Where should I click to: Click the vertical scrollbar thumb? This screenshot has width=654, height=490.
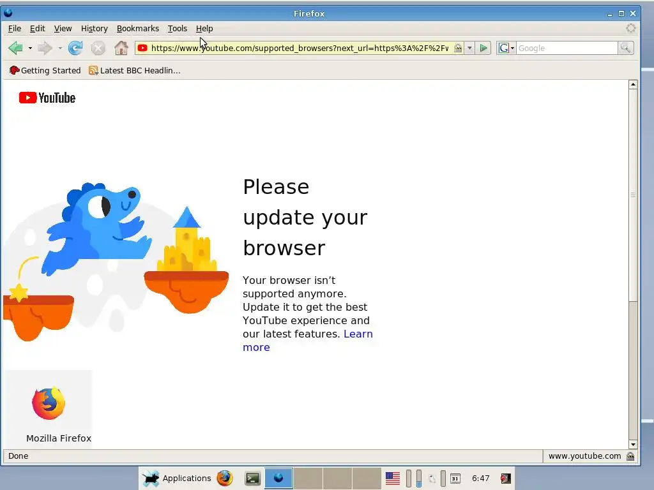point(633,195)
